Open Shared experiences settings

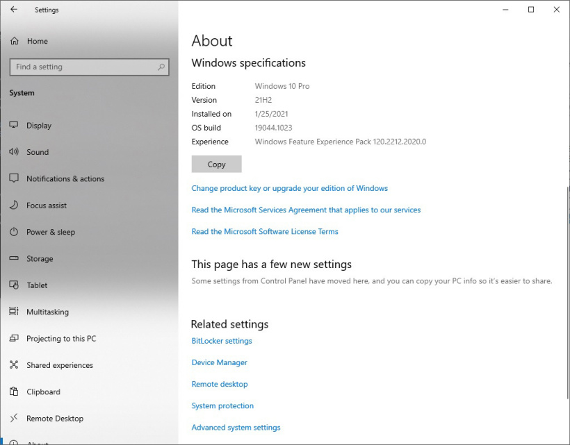[61, 365]
